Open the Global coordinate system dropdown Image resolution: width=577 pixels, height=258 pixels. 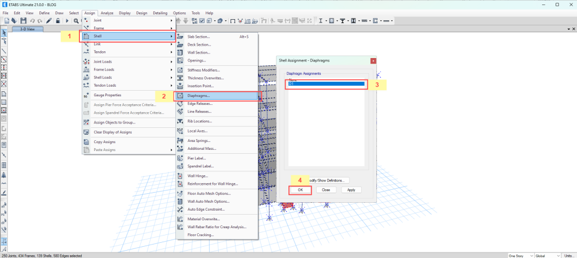548,255
